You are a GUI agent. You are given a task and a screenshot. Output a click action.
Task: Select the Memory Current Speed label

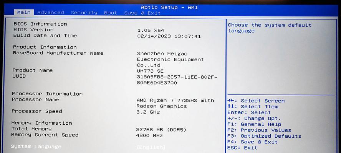45,135
